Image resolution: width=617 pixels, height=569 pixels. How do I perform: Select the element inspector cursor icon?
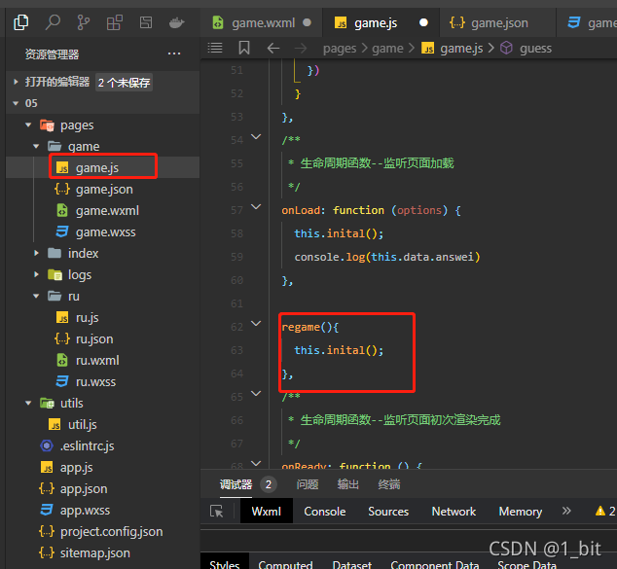[216, 511]
